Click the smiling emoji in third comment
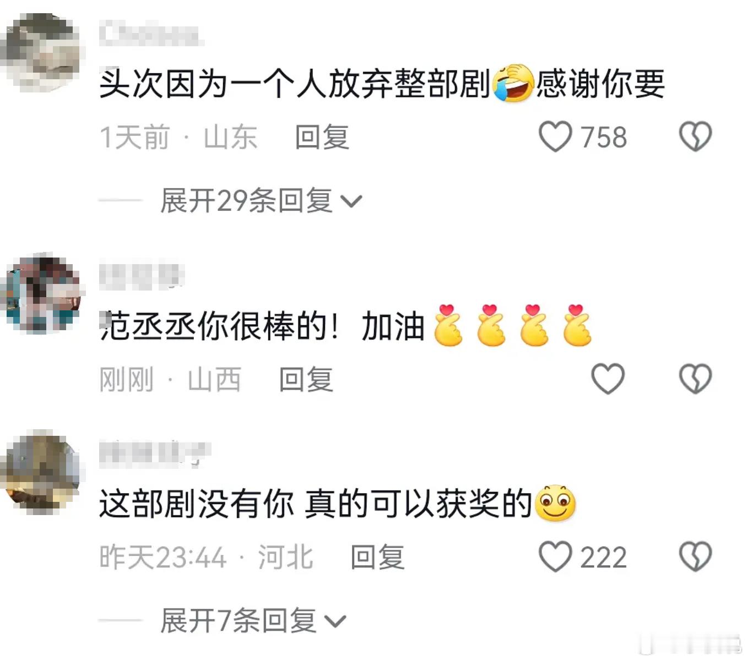The height and width of the screenshot is (662, 748). coord(555,504)
